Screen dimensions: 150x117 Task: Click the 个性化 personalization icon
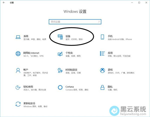pyautogui.click(x=60, y=54)
